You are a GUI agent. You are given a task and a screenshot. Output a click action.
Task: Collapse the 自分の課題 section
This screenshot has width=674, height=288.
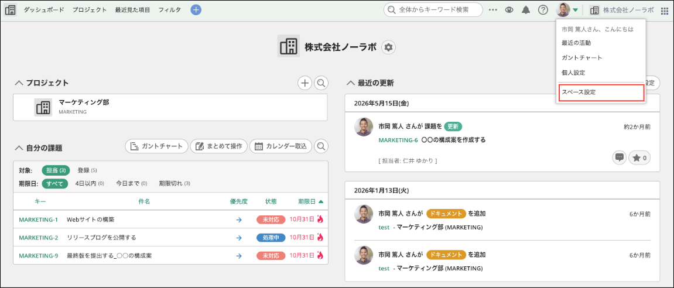19,148
